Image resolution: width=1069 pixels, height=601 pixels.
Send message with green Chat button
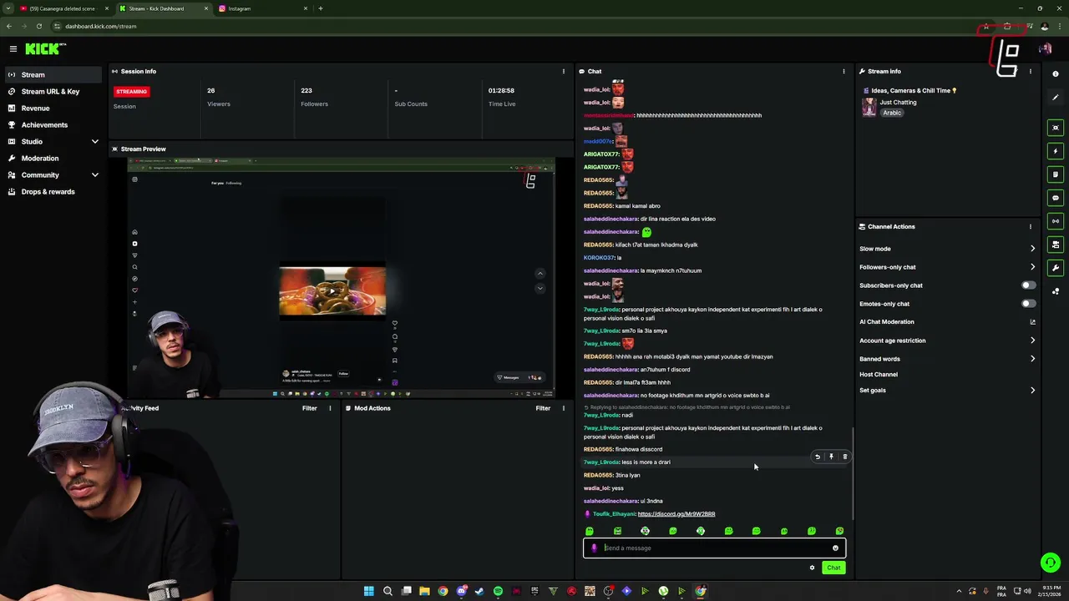pos(833,568)
